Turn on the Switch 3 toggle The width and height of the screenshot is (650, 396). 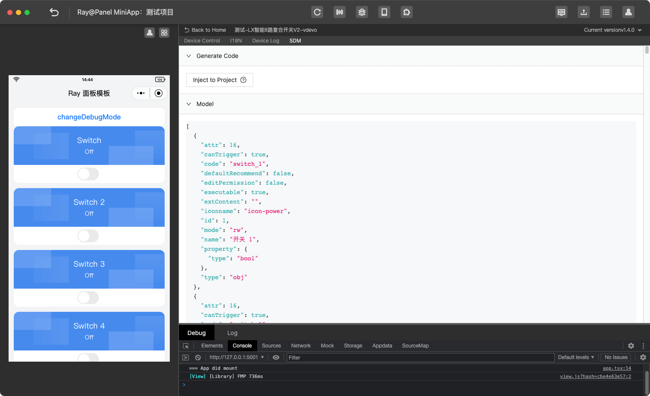tap(88, 298)
